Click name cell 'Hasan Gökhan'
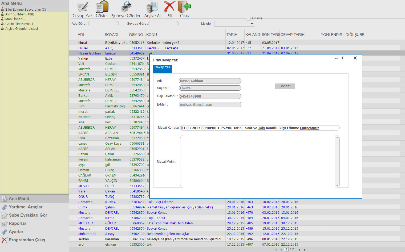The width and height of the screenshot is (405, 252). pos(90,53)
